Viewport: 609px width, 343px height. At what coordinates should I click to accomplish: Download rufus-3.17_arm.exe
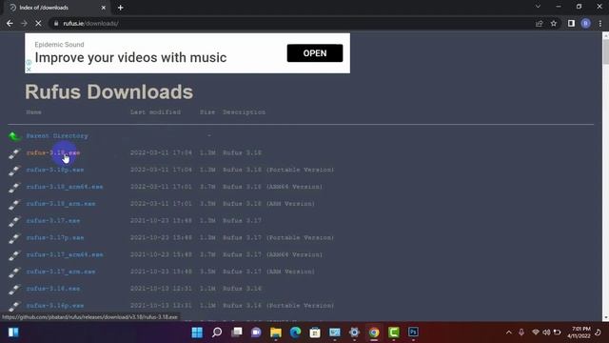coord(61,272)
